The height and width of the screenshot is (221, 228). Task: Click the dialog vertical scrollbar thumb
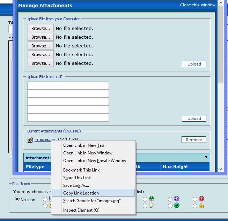coord(221,44)
